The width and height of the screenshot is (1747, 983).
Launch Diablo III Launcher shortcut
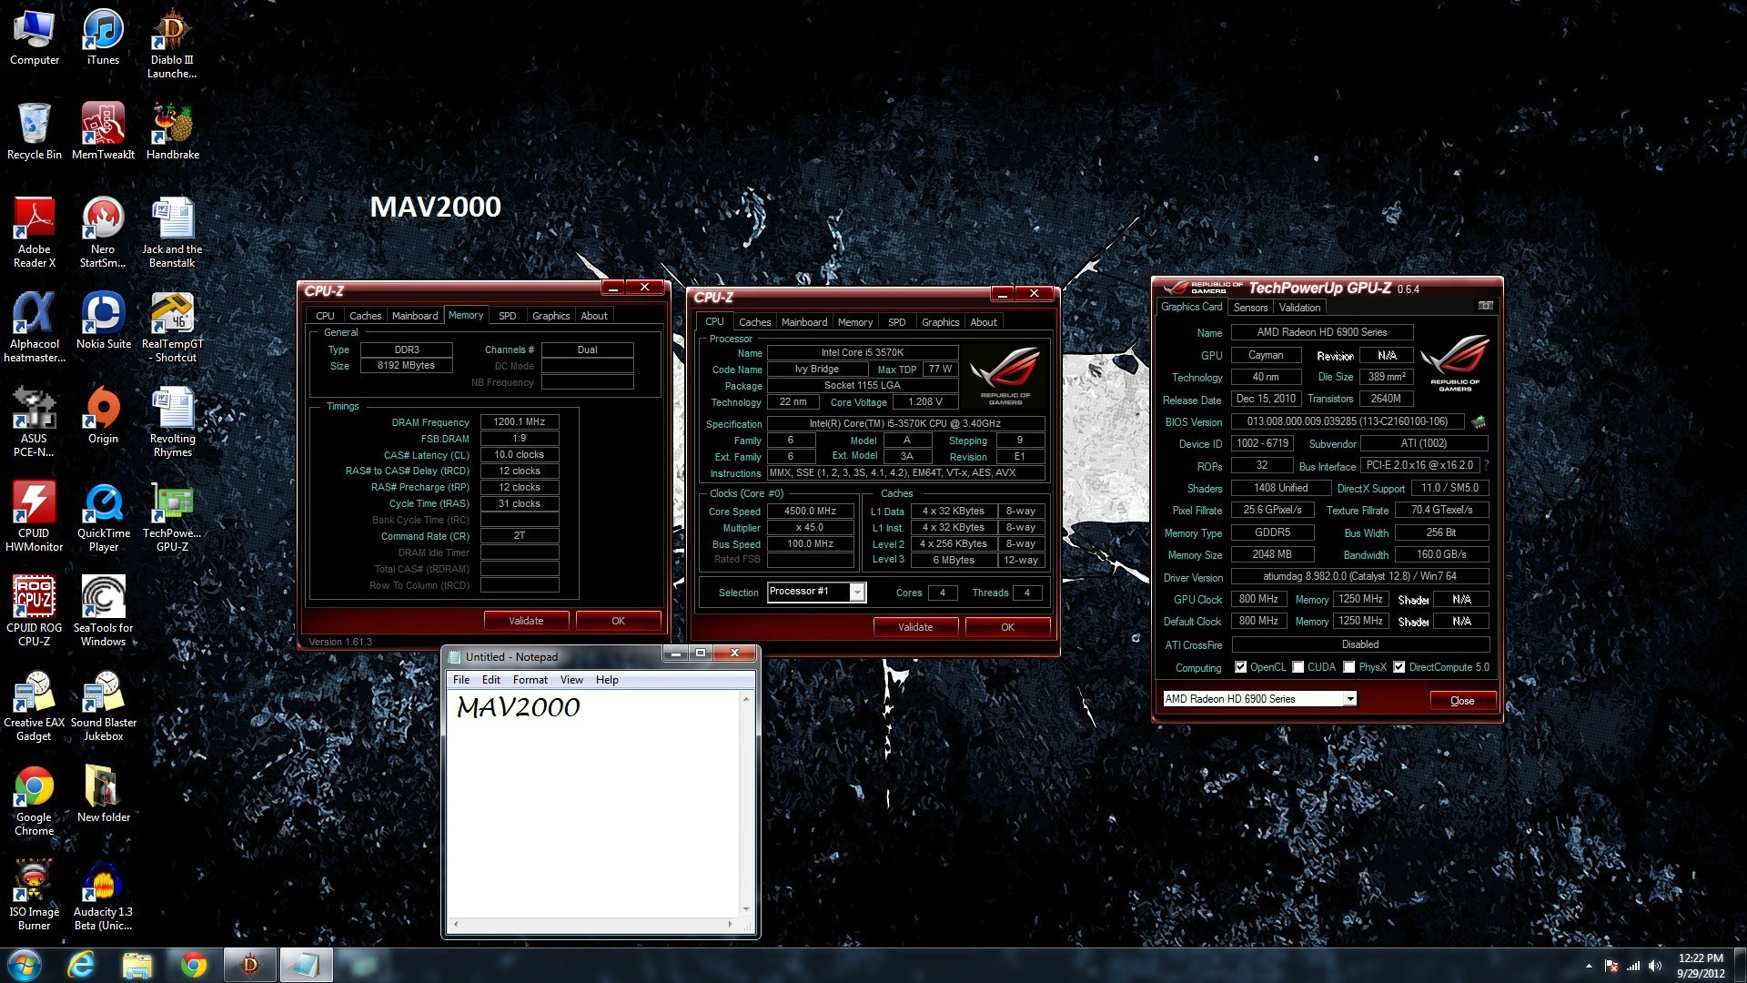click(172, 45)
